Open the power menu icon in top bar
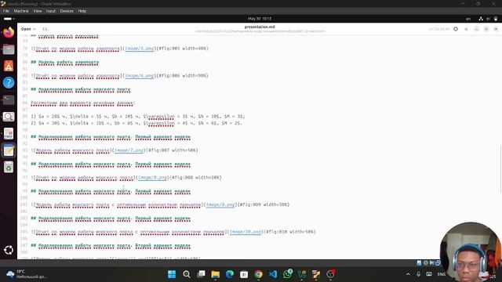This screenshot has width=502, height=282. [x=496, y=19]
